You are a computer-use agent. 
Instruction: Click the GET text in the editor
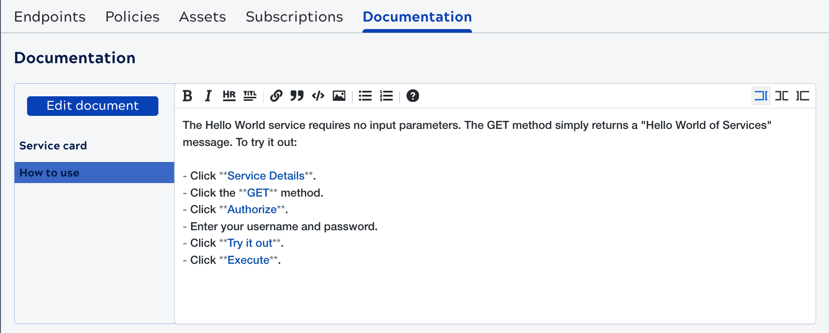coord(258,193)
